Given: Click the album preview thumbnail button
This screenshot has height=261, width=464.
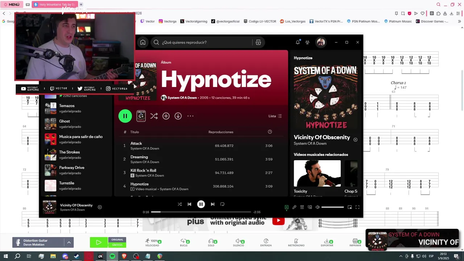Looking at the screenshot, I should pos(141,116).
